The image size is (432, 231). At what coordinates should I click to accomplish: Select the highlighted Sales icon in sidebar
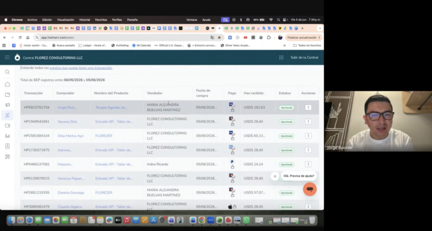pyautogui.click(x=7, y=115)
